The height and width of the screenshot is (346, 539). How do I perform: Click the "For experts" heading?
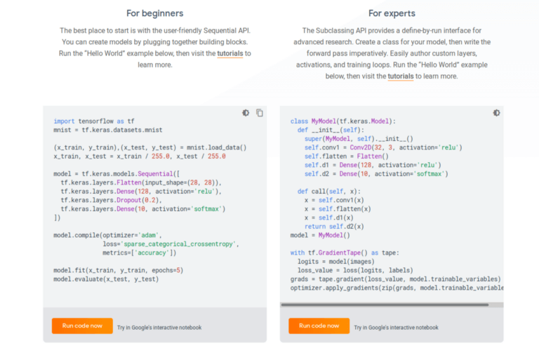pos(392,13)
